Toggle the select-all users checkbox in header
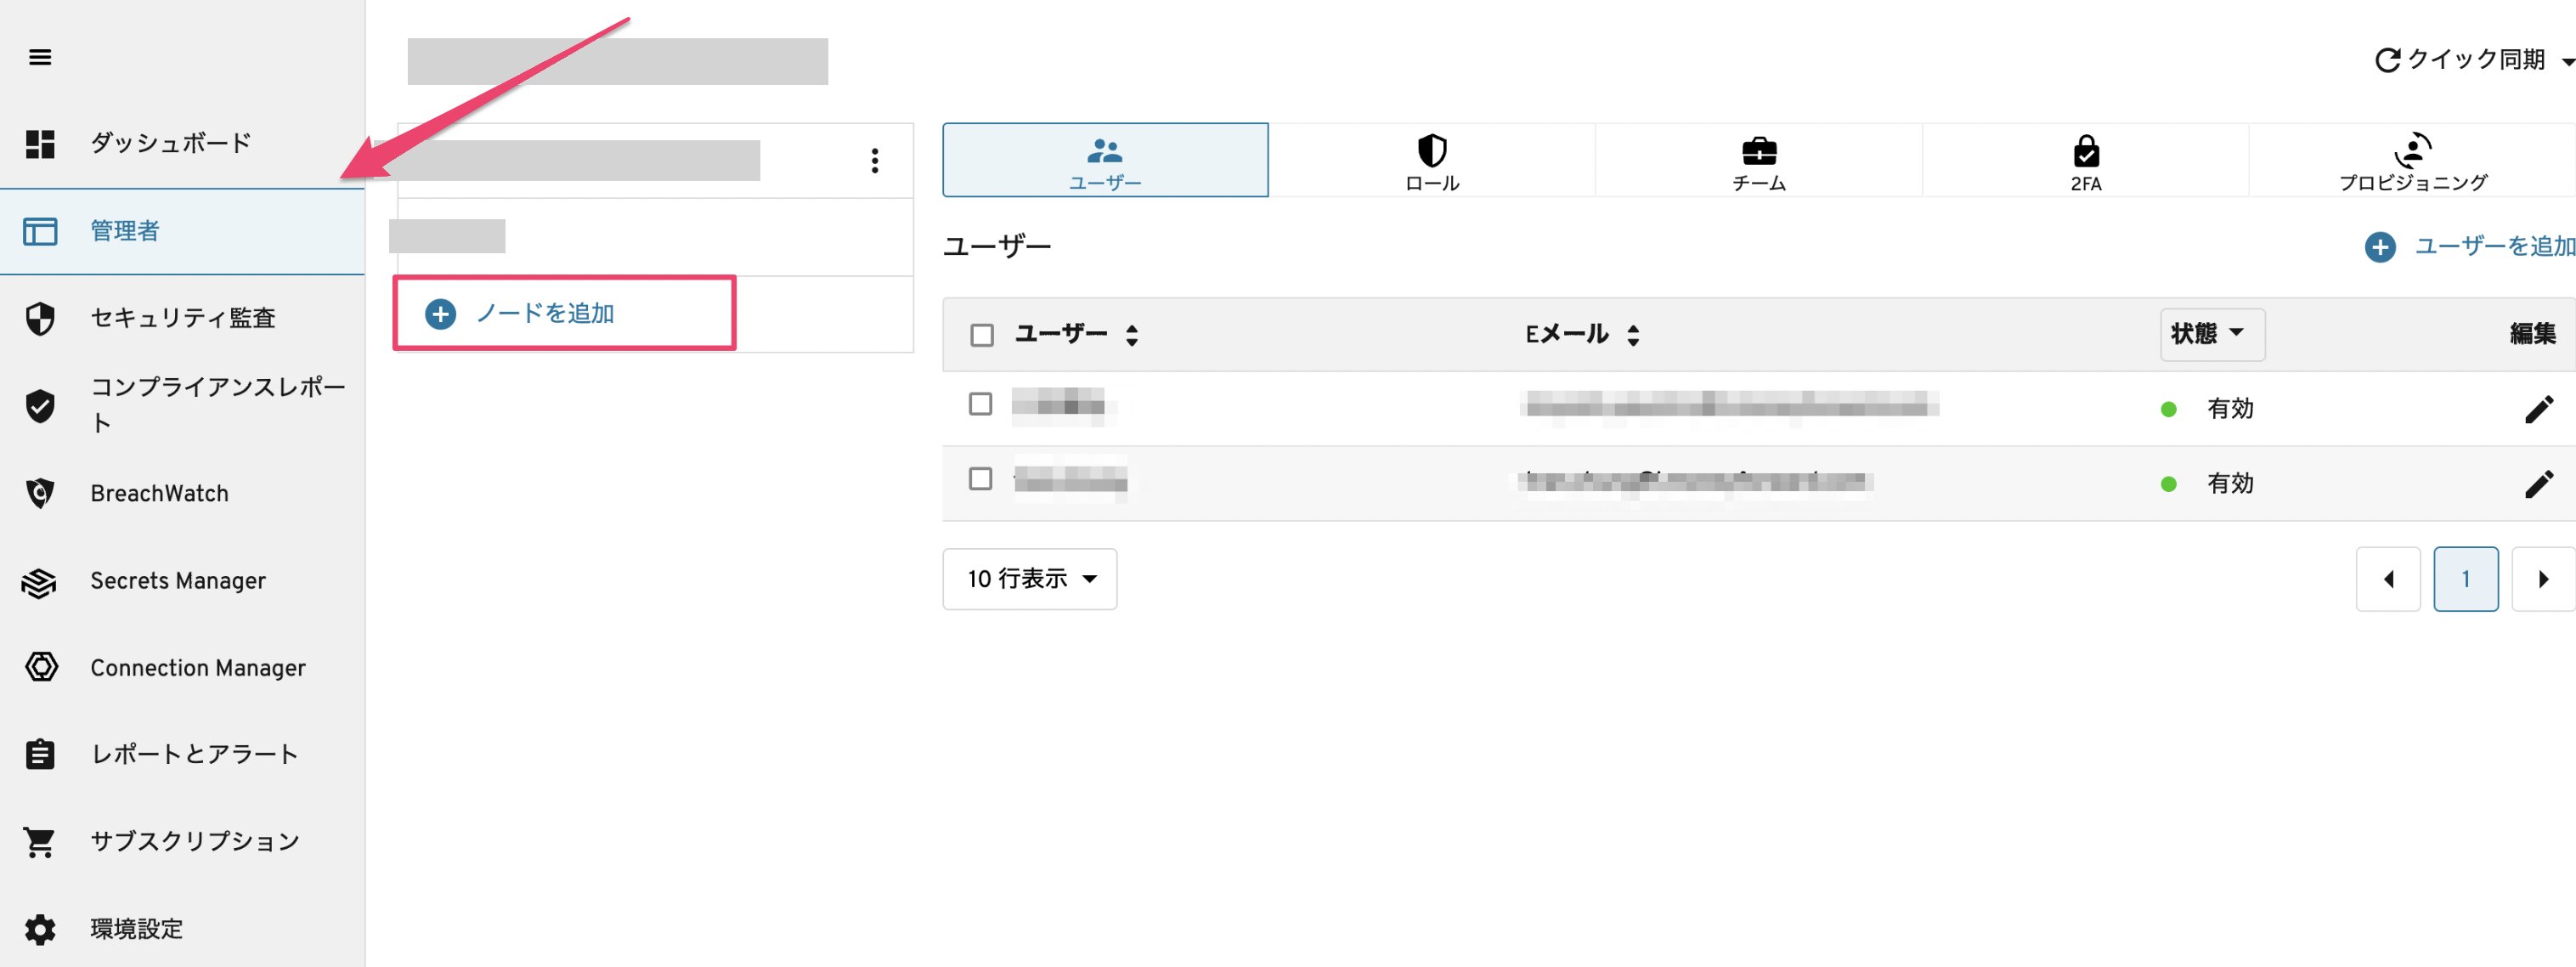This screenshot has height=967, width=2576. (x=982, y=335)
